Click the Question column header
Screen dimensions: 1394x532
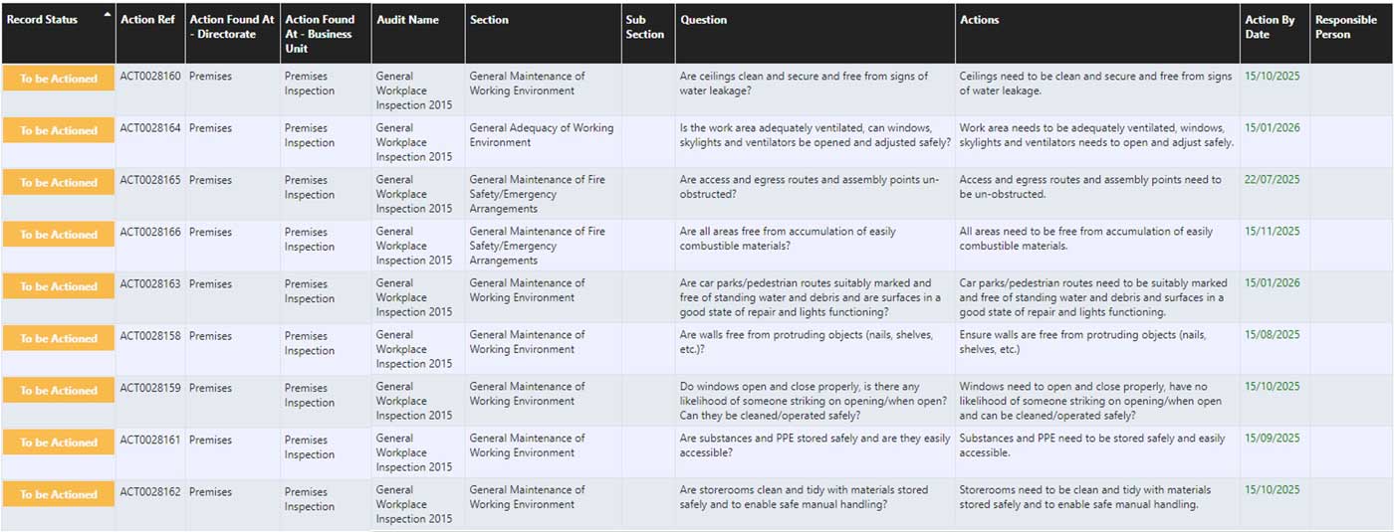pos(703,20)
